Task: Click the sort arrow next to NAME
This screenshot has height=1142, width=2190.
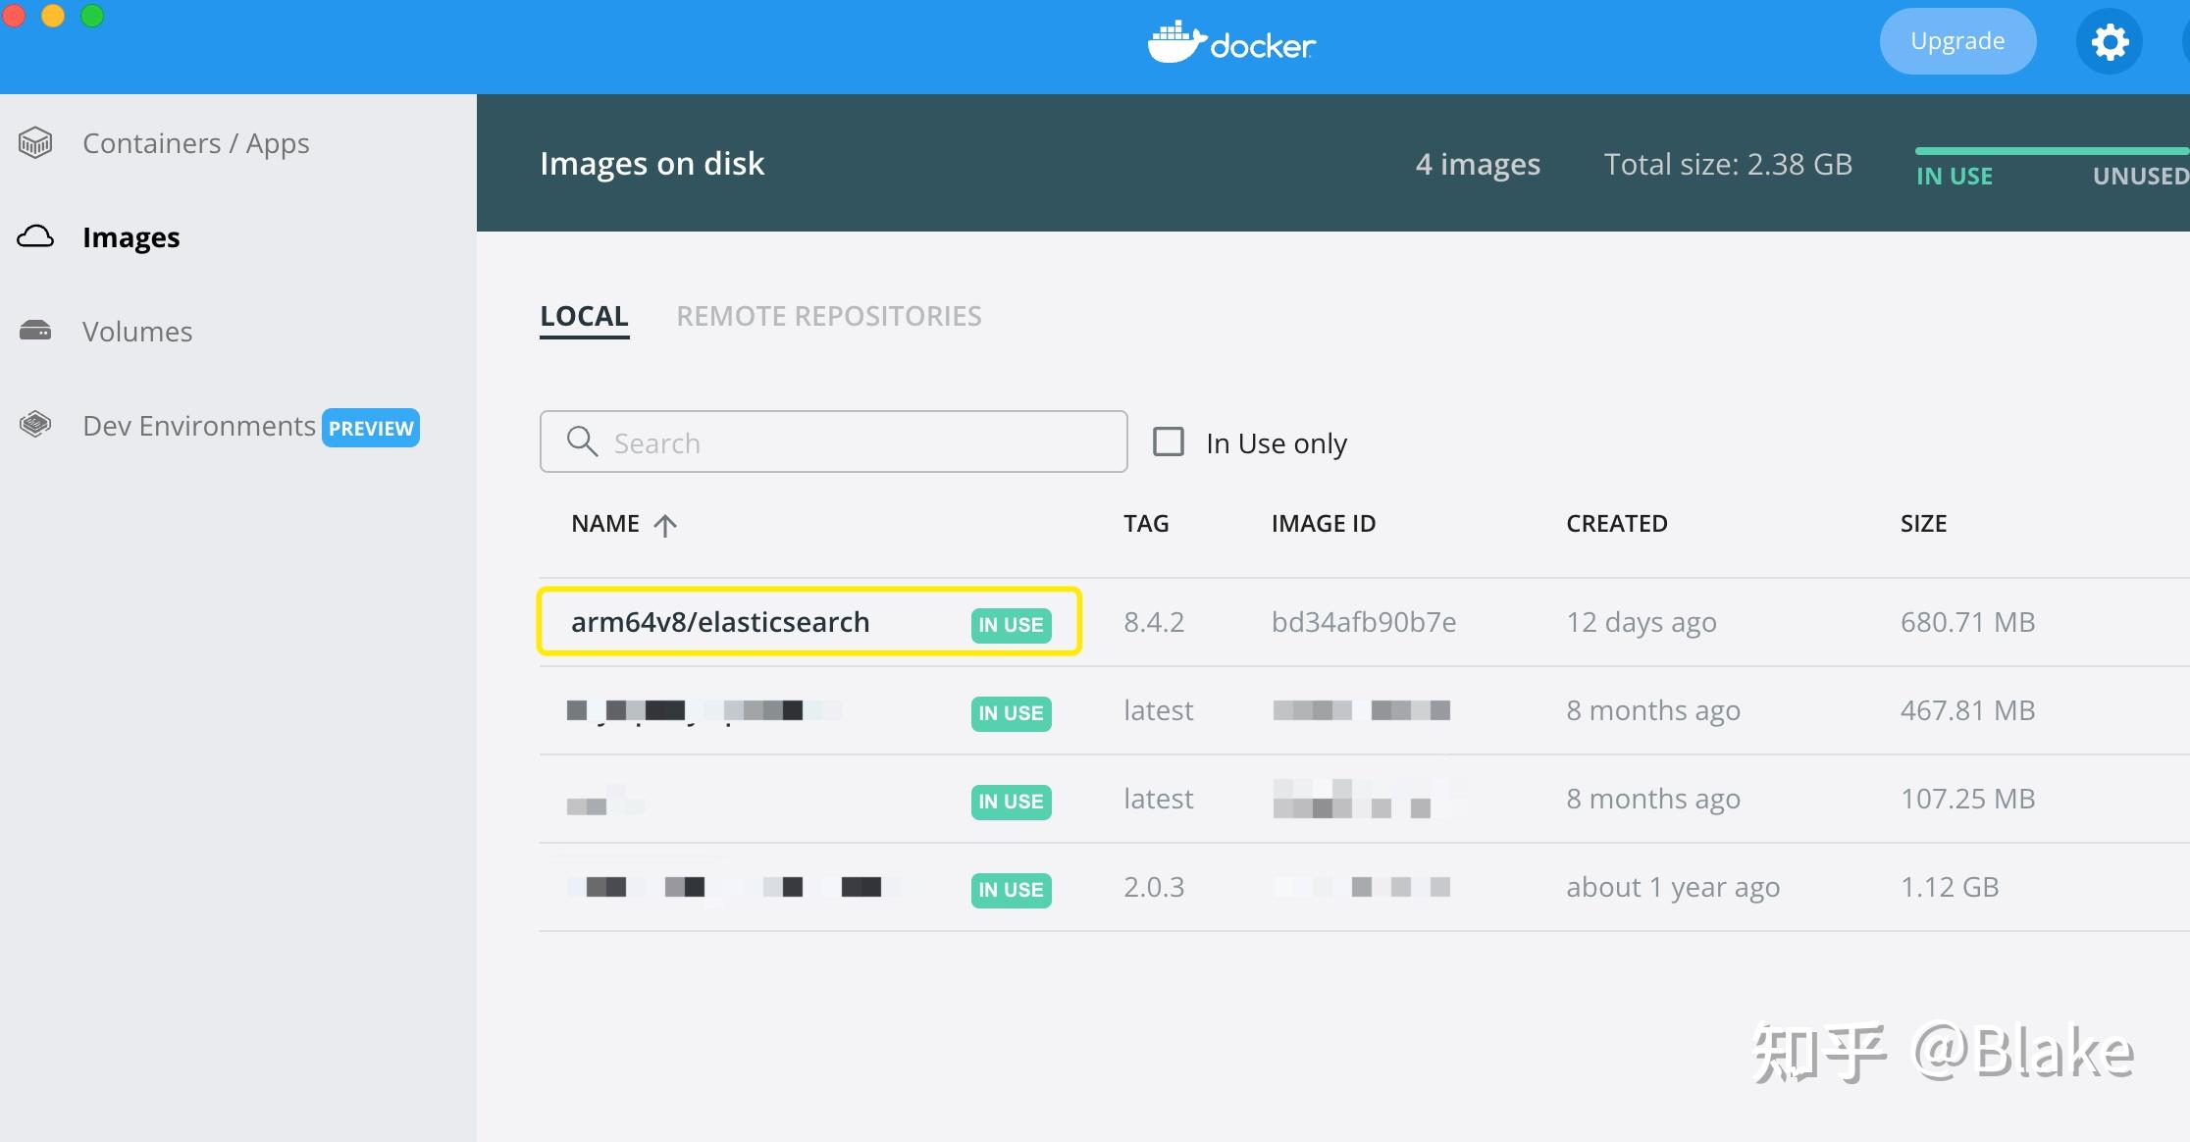Action: point(666,524)
